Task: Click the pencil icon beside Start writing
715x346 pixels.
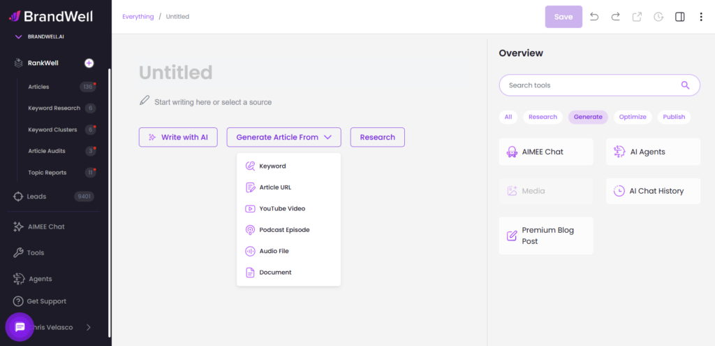Action: point(145,101)
